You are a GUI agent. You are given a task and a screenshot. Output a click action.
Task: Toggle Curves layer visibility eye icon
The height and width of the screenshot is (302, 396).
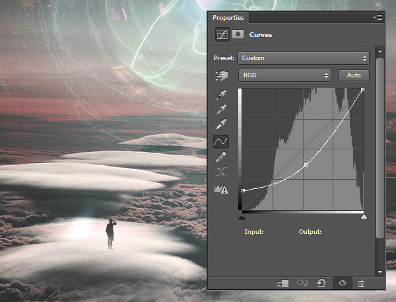tap(342, 283)
